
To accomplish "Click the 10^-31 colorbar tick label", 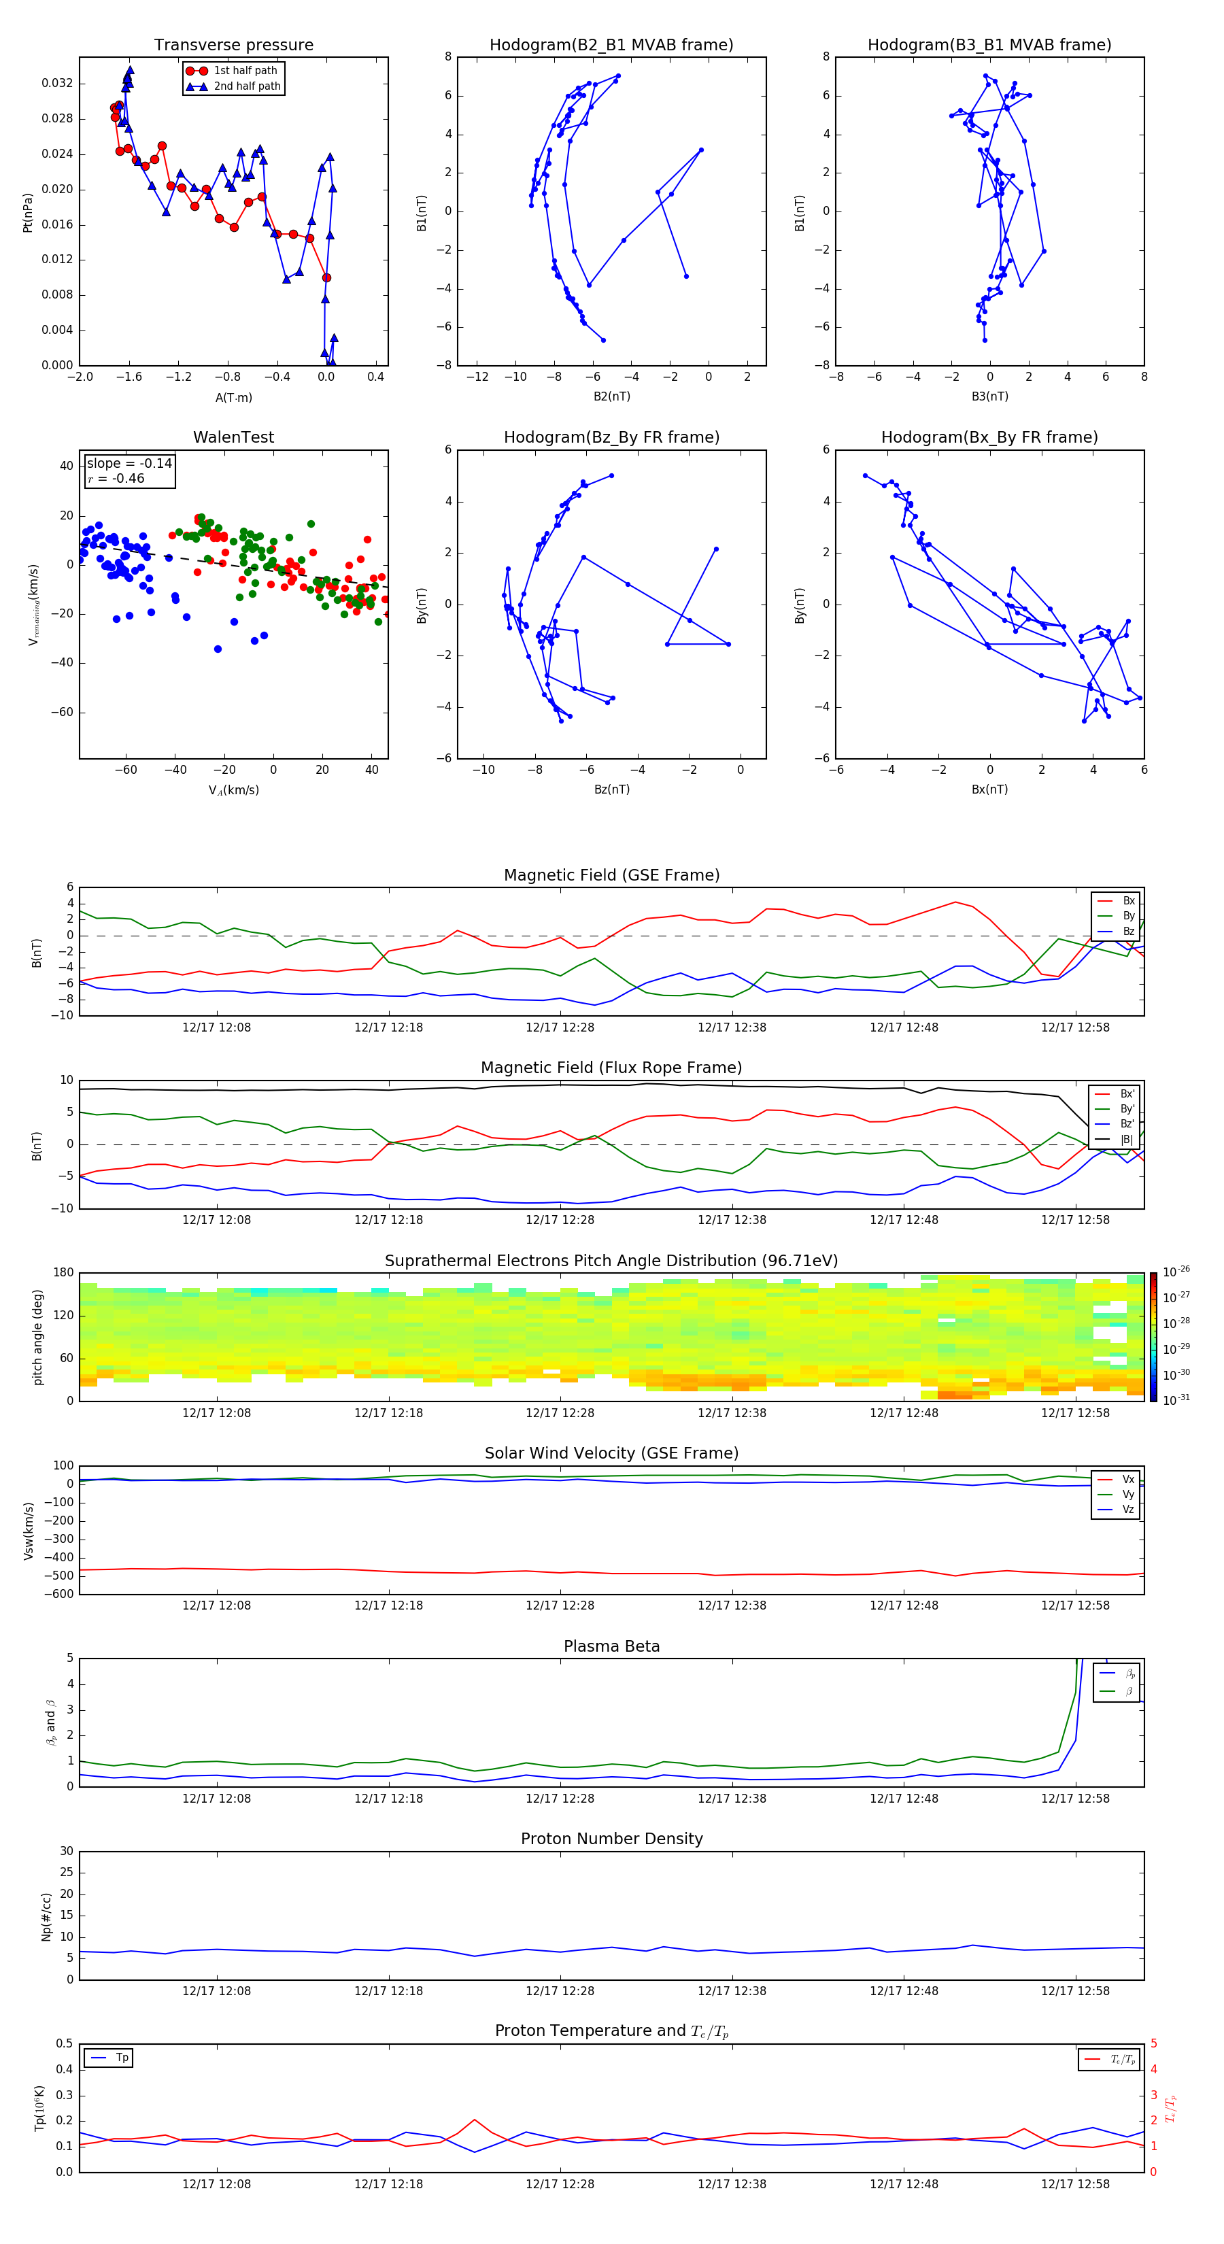I will coord(1176,1400).
